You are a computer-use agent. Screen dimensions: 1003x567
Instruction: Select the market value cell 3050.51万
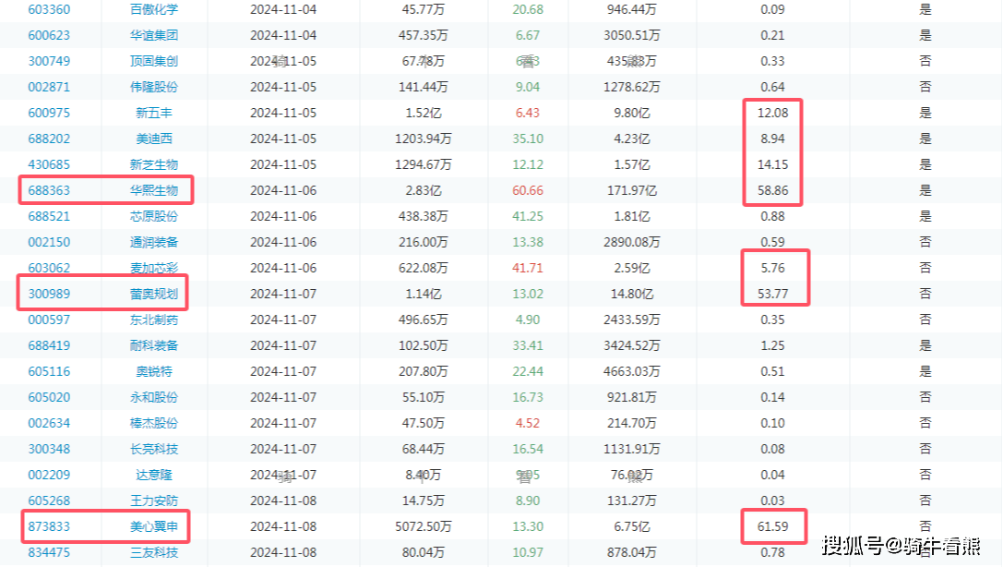click(631, 35)
